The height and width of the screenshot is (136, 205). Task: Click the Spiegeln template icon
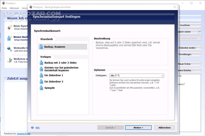pyautogui.click(x=41, y=88)
